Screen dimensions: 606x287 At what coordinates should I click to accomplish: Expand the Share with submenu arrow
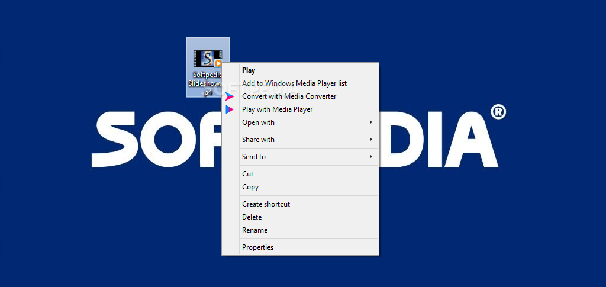(370, 140)
